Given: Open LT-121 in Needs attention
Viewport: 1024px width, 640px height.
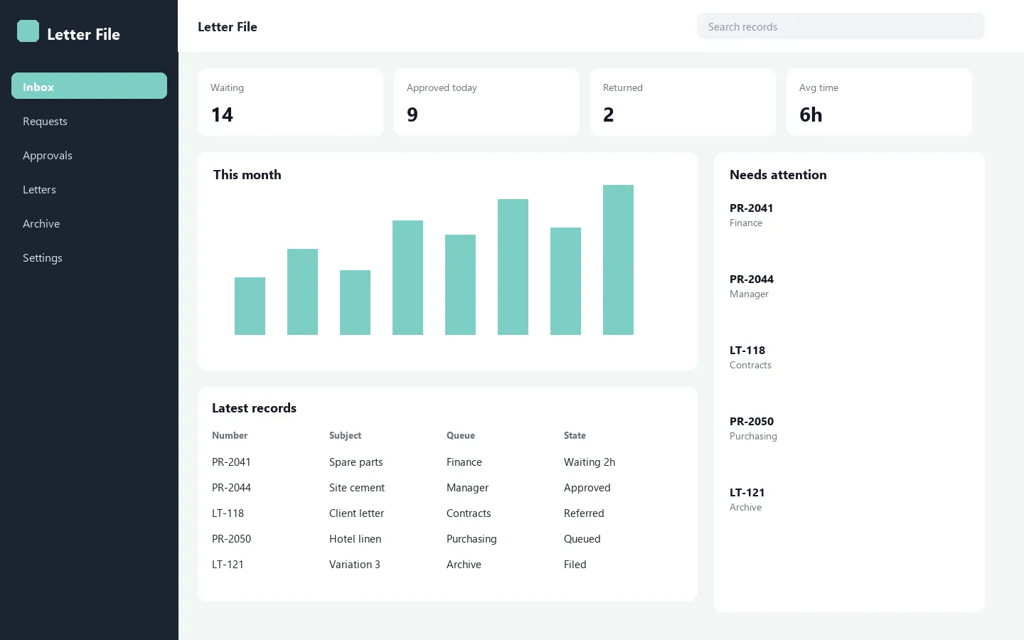Looking at the screenshot, I should point(747,492).
